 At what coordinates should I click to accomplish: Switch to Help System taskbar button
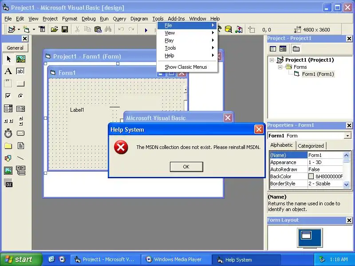[246, 259]
